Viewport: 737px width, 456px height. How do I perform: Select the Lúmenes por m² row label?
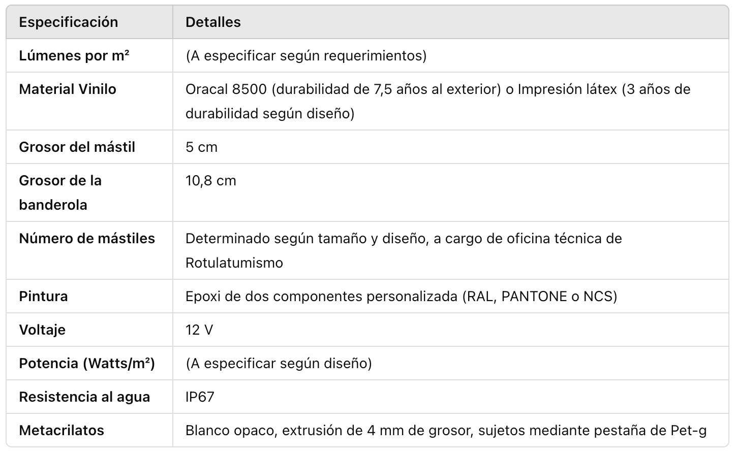pos(74,56)
